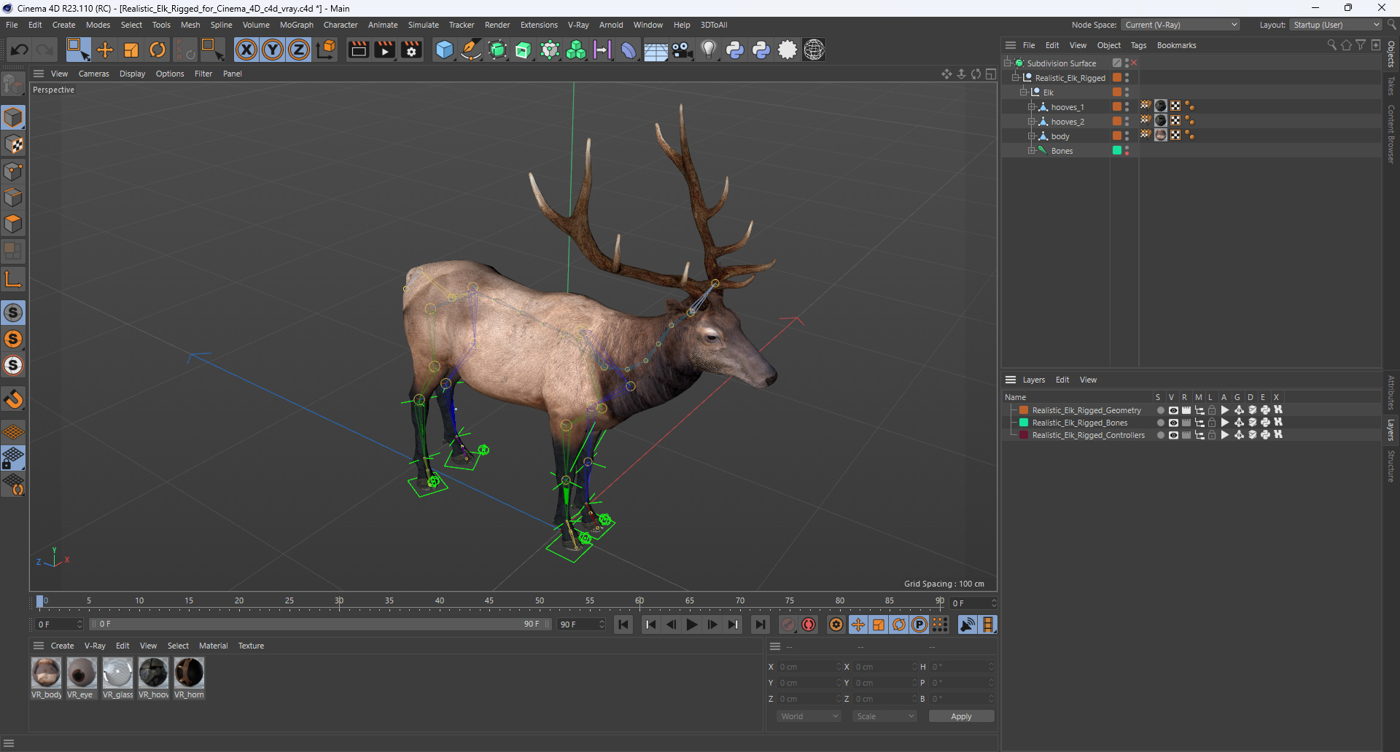
Task: Click the first Python script icon
Action: 735,50
